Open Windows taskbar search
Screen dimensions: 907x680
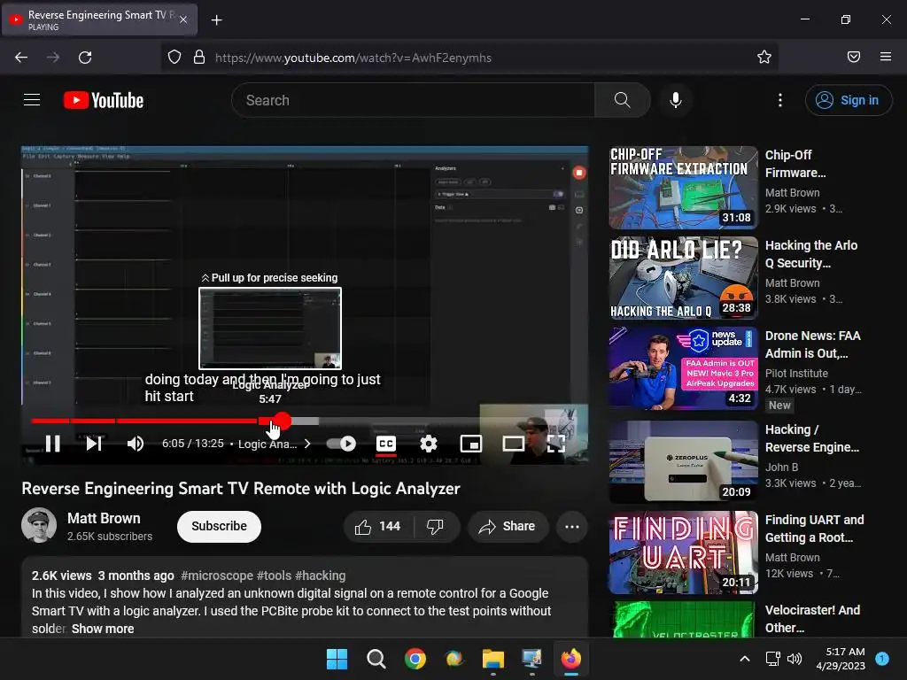click(376, 659)
